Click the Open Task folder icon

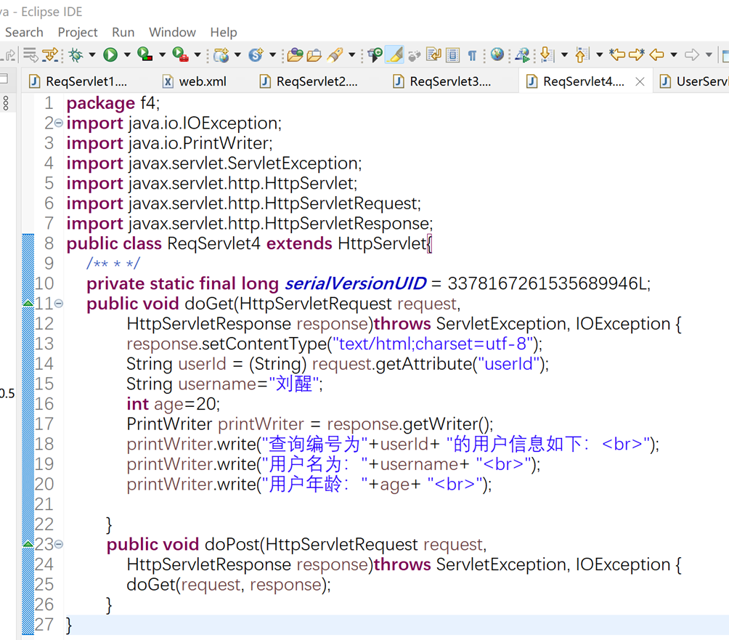pyautogui.click(x=314, y=55)
